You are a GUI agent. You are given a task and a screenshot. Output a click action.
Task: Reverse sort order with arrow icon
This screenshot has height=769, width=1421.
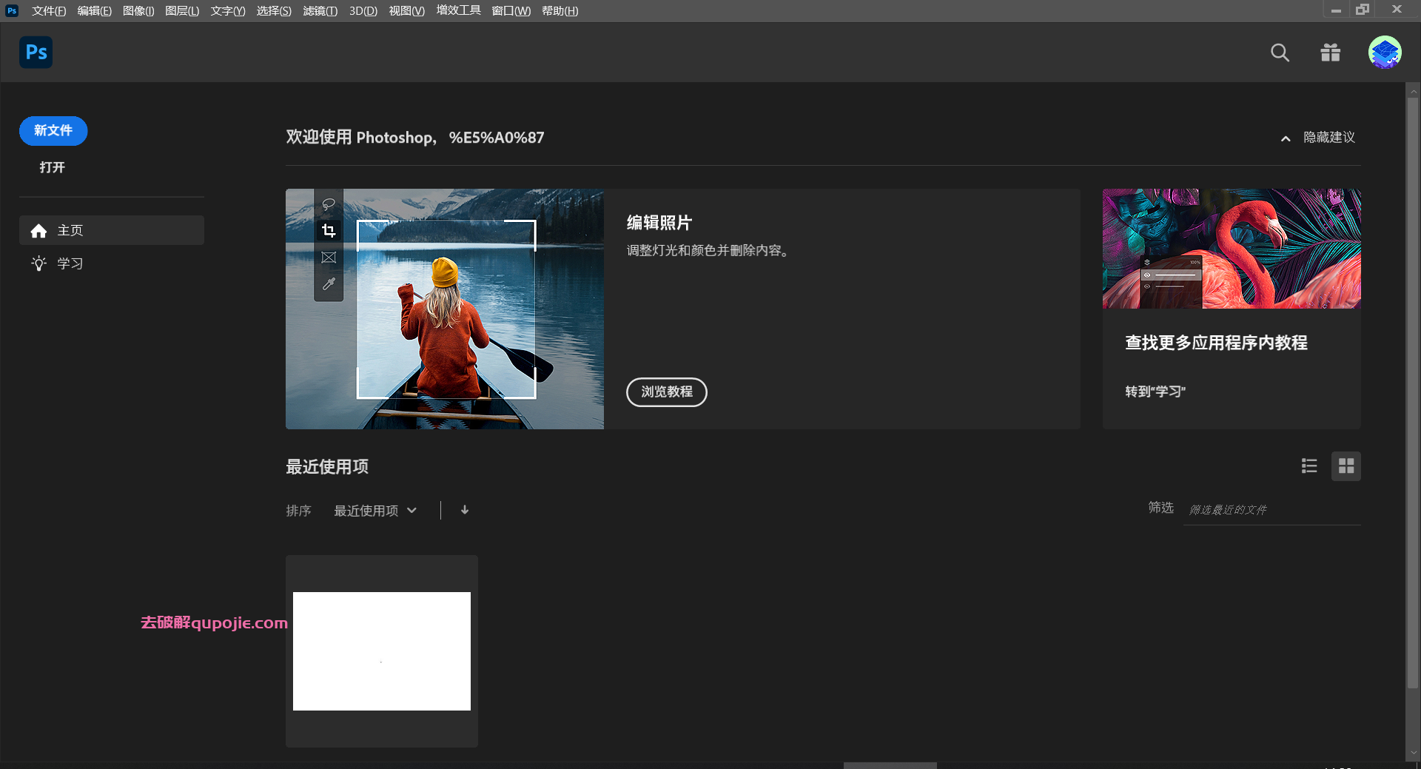(x=465, y=510)
